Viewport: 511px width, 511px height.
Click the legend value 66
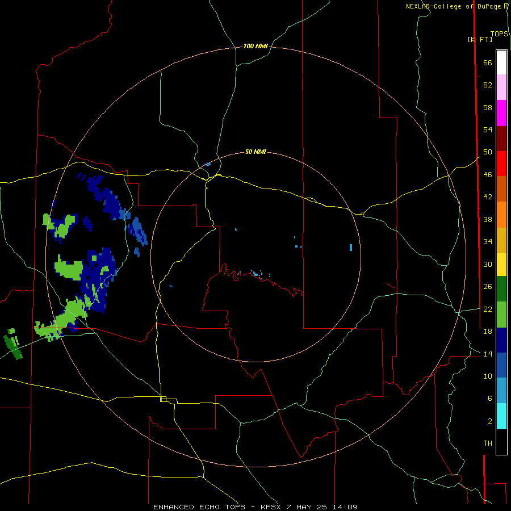(488, 62)
